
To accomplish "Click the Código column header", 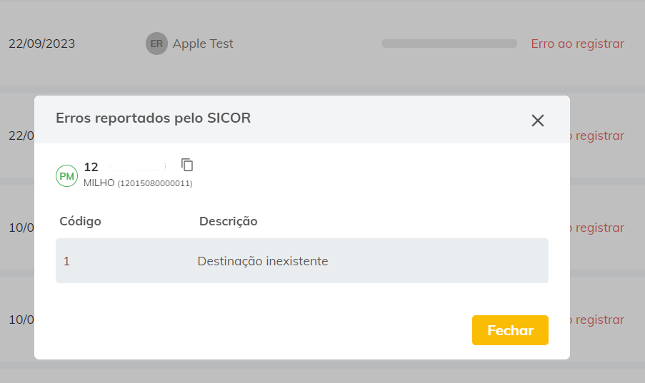I will [80, 221].
